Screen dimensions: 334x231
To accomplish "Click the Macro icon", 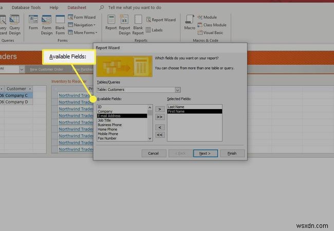I will point(190,23).
